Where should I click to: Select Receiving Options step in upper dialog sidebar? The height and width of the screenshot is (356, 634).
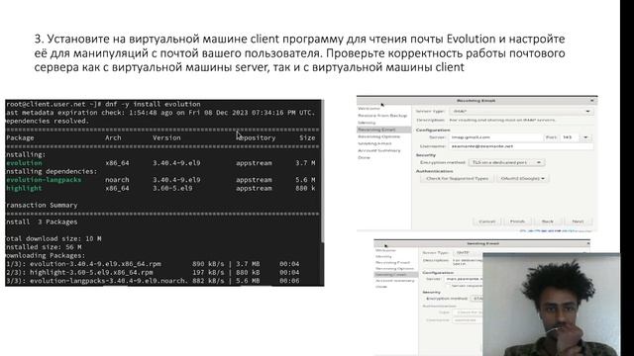tap(378, 136)
